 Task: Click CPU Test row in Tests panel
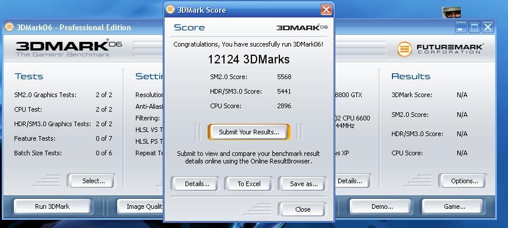[x=63, y=109]
